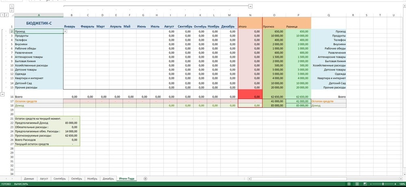Click zoom in plus icon
The width and height of the screenshot is (406, 187).
396,184
